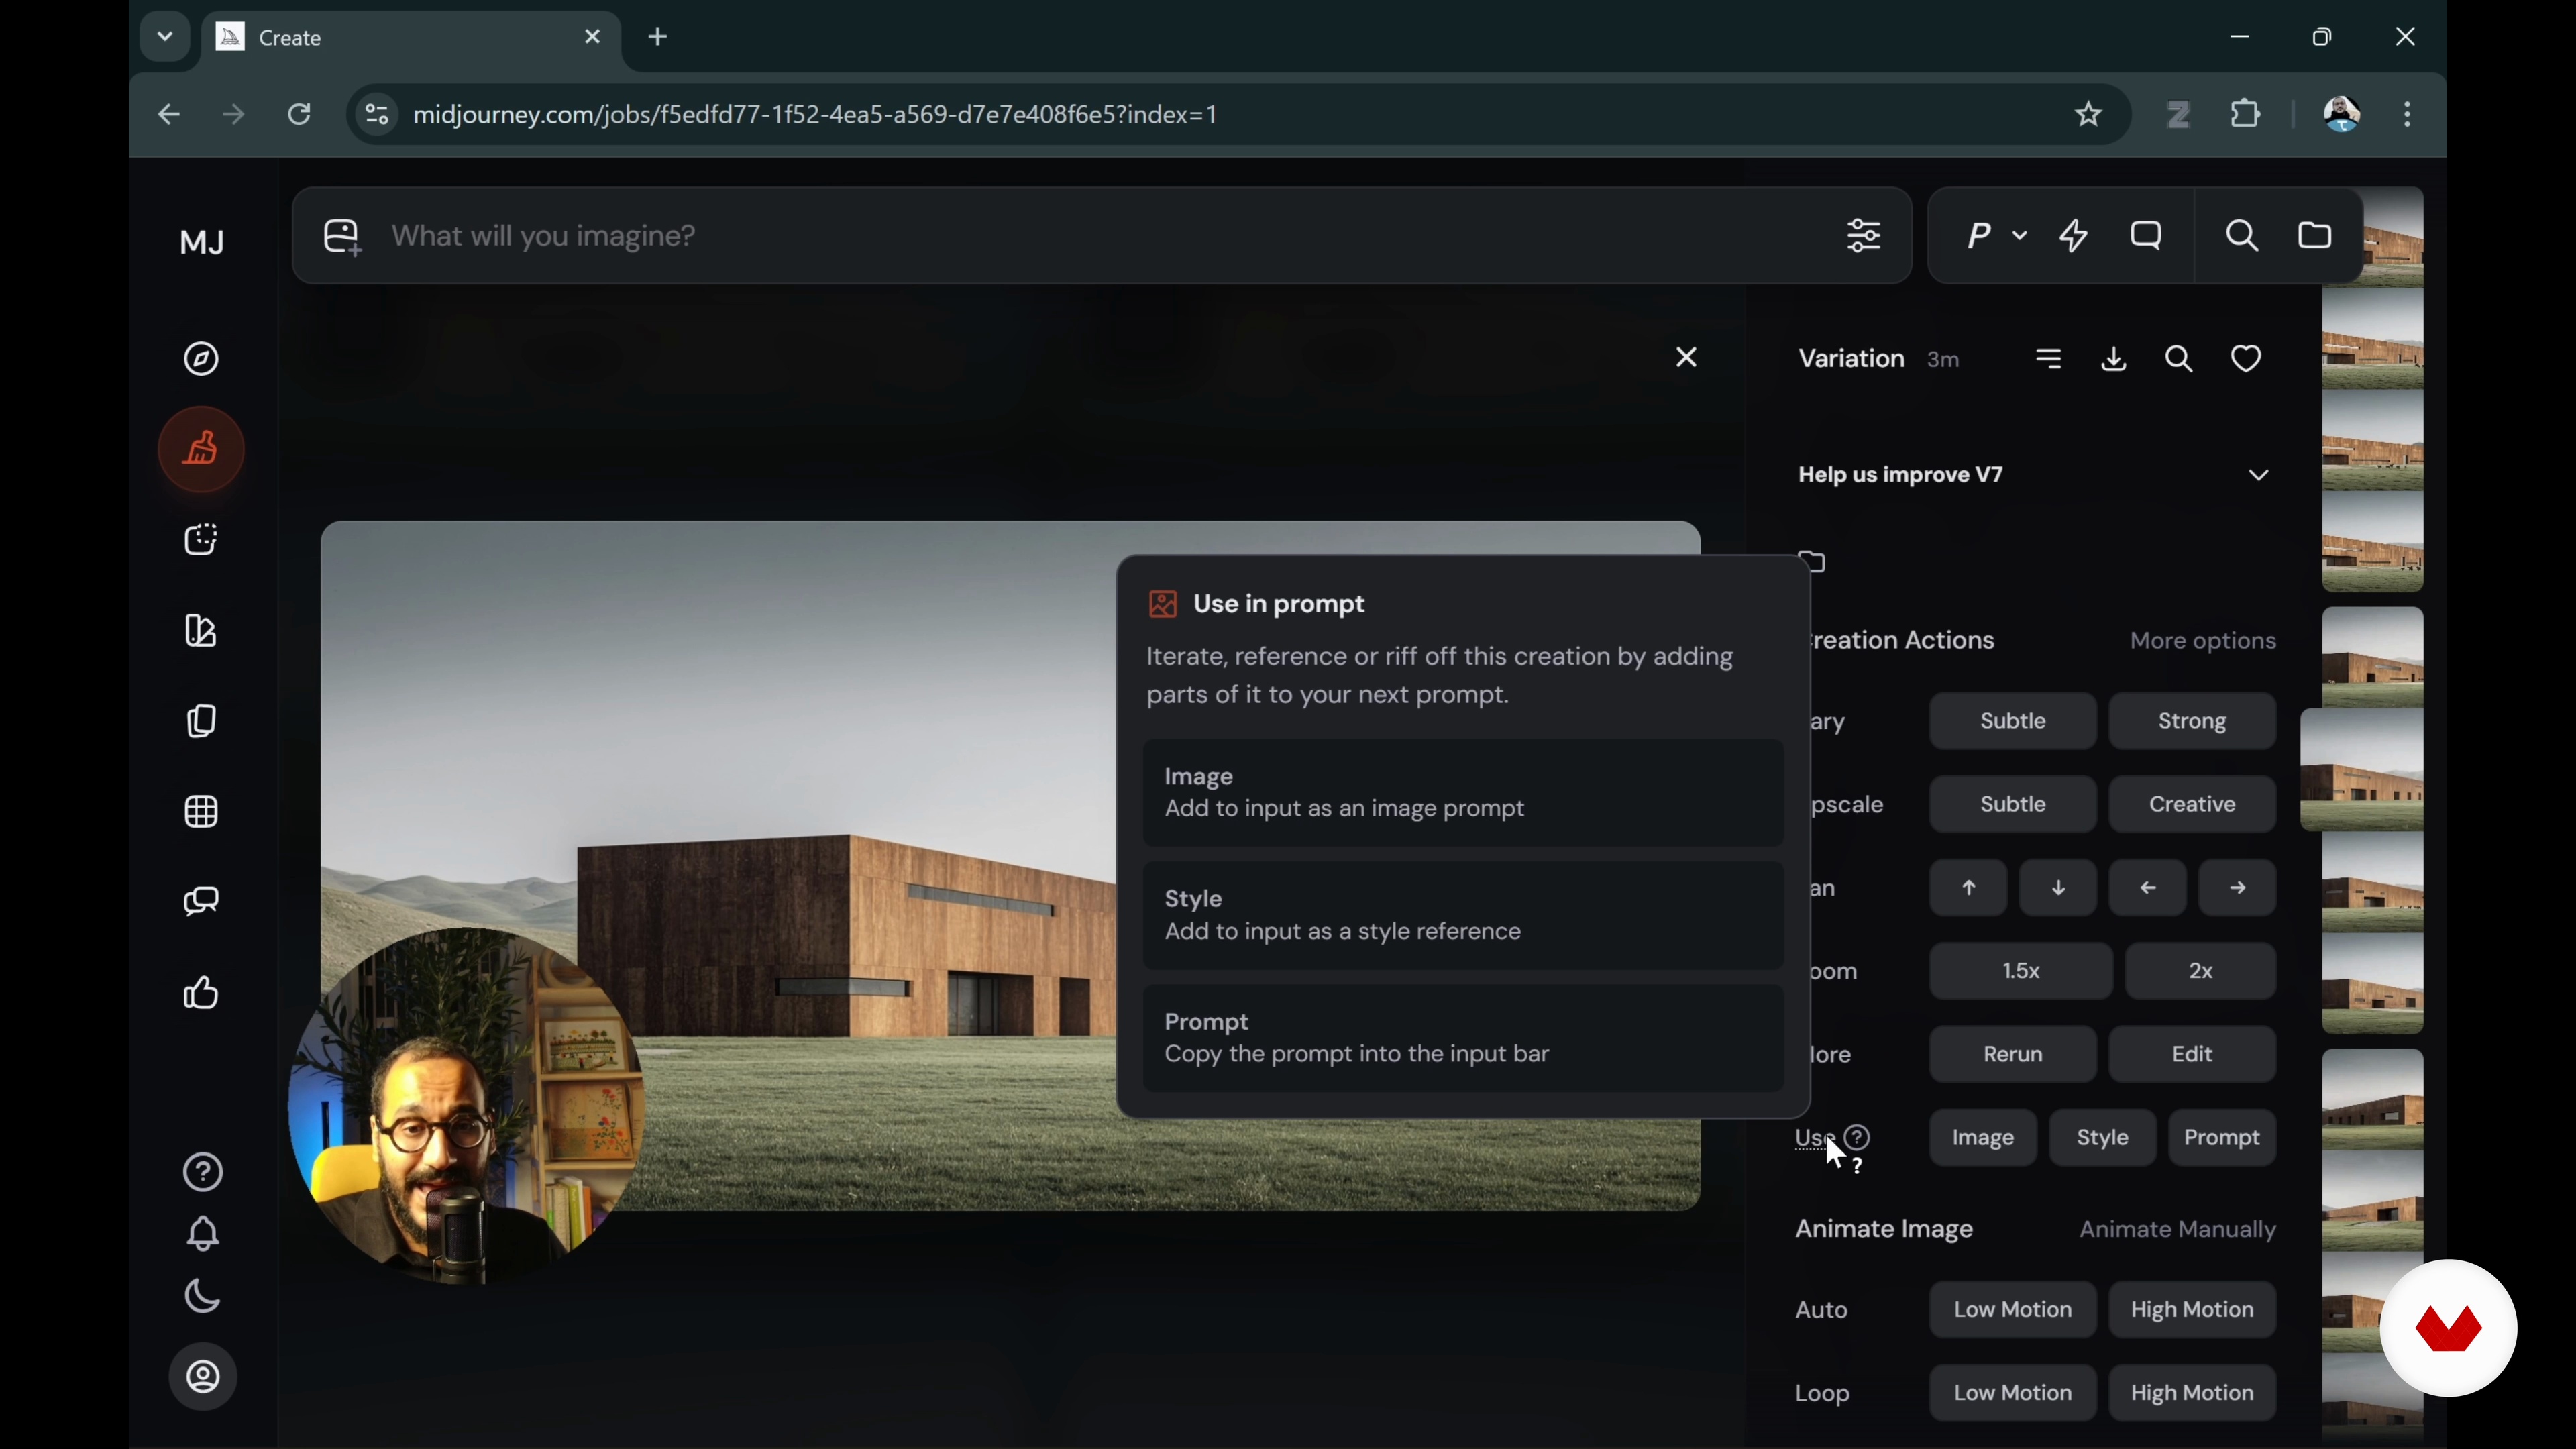Download the image via download icon
The width and height of the screenshot is (2576, 1449).
coord(2114,359)
